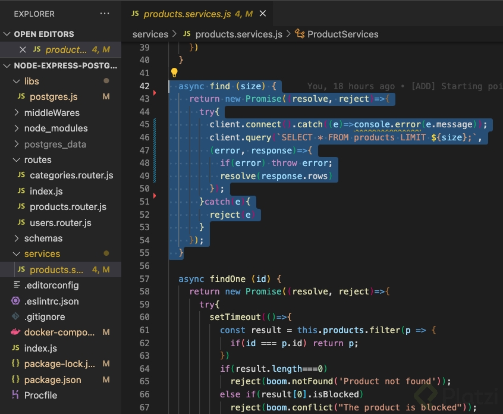Close the products.services.js editor tab
Viewport: 503px width, 414px height.
click(x=263, y=13)
